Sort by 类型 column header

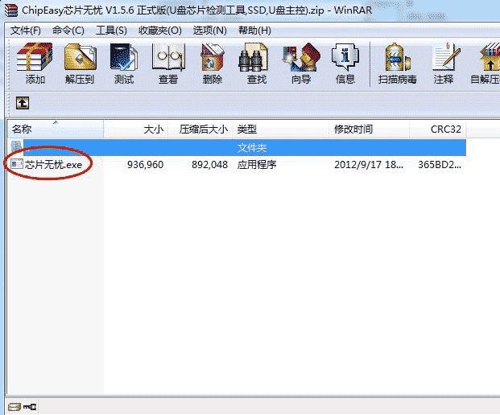tap(281, 129)
